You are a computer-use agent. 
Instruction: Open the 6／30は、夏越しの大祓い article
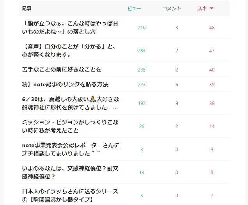[71, 103]
